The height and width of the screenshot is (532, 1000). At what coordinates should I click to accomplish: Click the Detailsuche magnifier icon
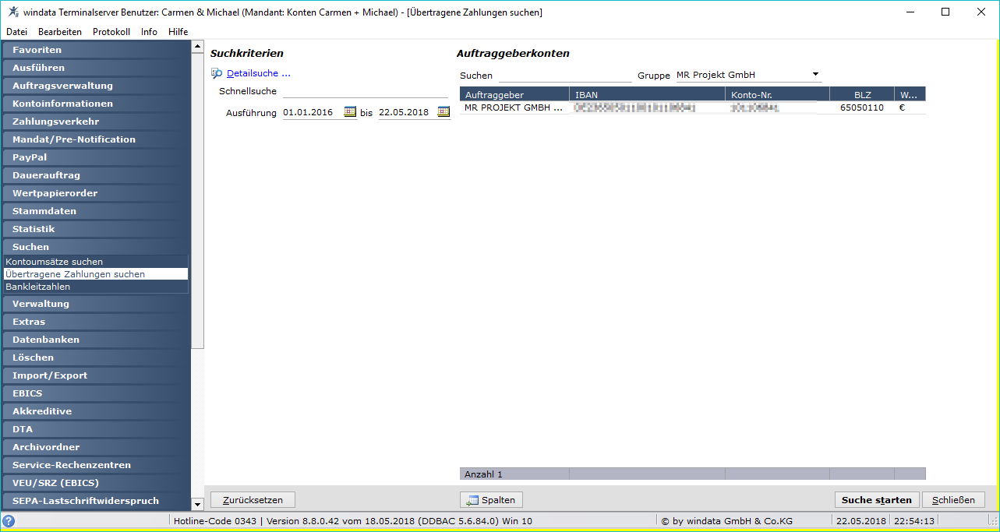(217, 73)
